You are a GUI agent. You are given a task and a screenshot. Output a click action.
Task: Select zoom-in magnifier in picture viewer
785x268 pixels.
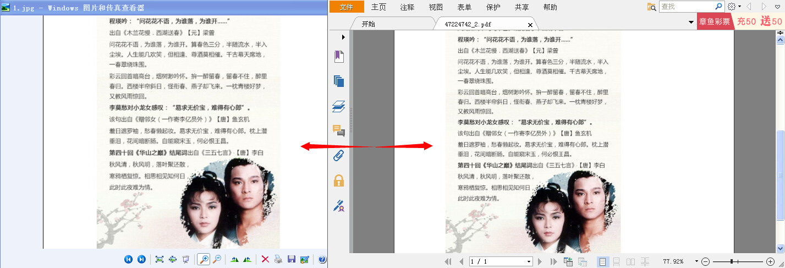pos(204,259)
